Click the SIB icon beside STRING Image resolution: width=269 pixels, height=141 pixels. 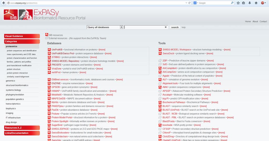(x=49, y=57)
